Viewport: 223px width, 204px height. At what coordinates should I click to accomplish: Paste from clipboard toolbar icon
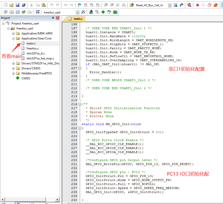click(x=44, y=5)
